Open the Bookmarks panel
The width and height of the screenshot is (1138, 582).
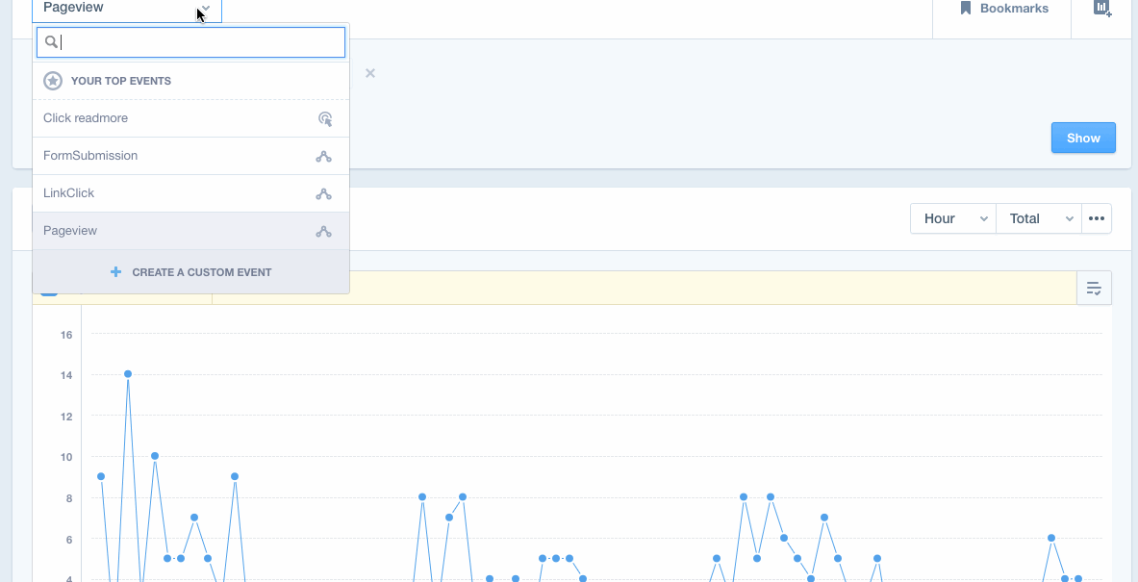[1003, 9]
